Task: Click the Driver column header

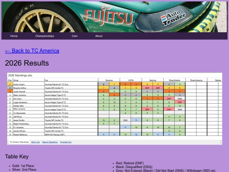Action: pyautogui.click(x=28, y=80)
